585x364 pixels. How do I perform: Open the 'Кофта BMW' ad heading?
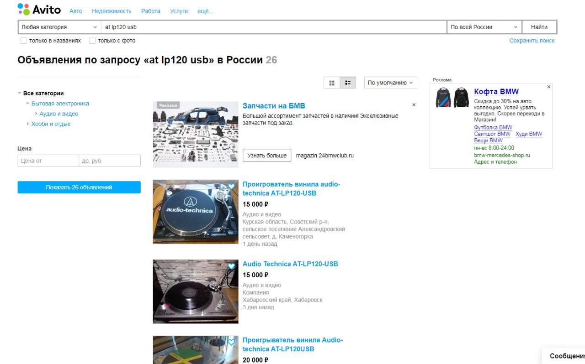[x=496, y=92]
